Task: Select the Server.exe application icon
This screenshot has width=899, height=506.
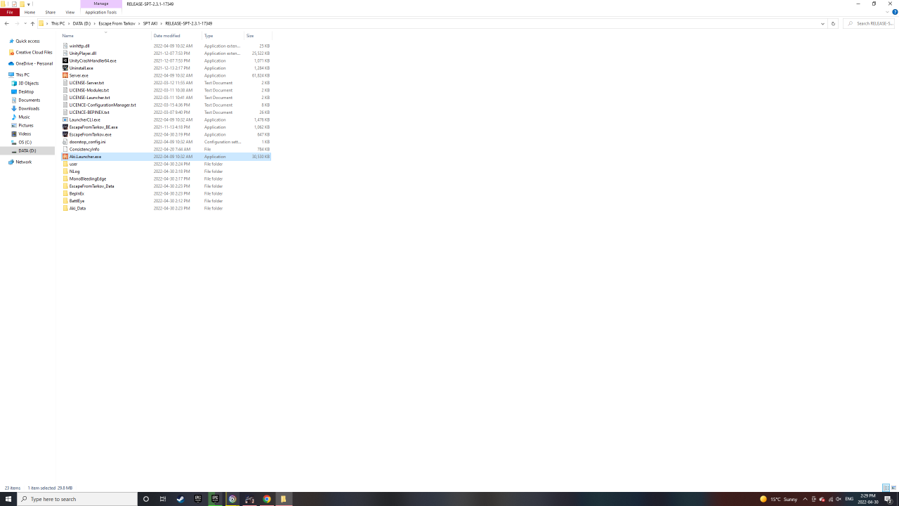Action: [65, 75]
